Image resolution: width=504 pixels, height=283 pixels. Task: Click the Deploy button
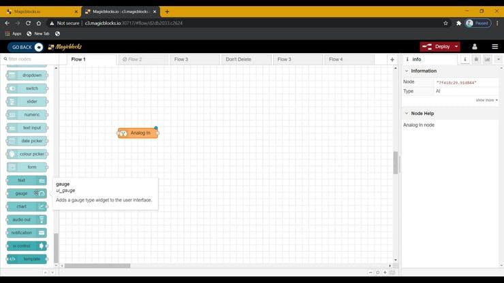(x=437, y=47)
